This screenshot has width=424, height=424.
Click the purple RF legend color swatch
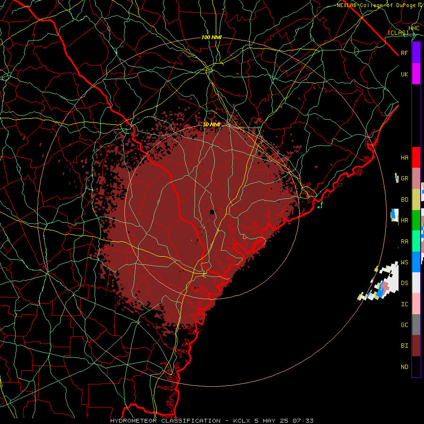point(416,53)
